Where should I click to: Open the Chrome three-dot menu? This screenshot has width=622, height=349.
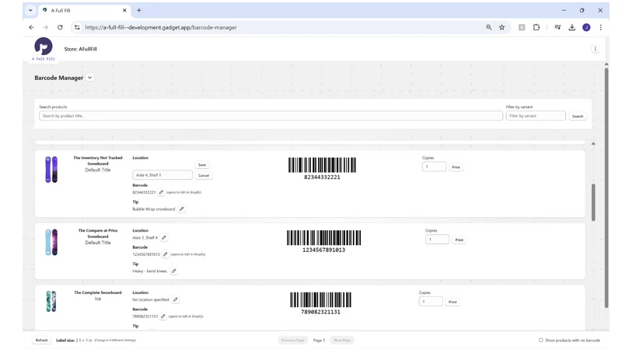(600, 27)
